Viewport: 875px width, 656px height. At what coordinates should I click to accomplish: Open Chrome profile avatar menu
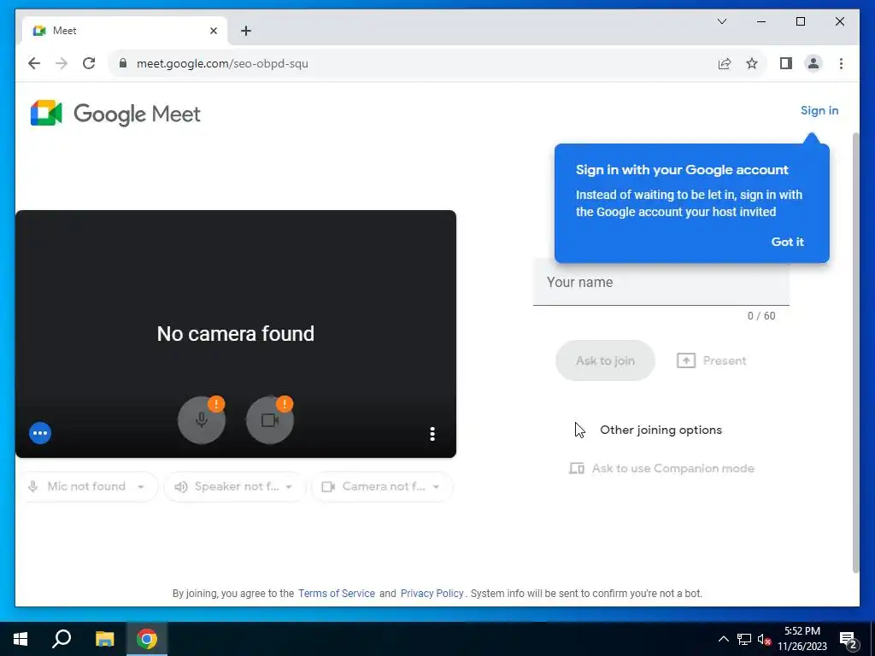pos(813,63)
